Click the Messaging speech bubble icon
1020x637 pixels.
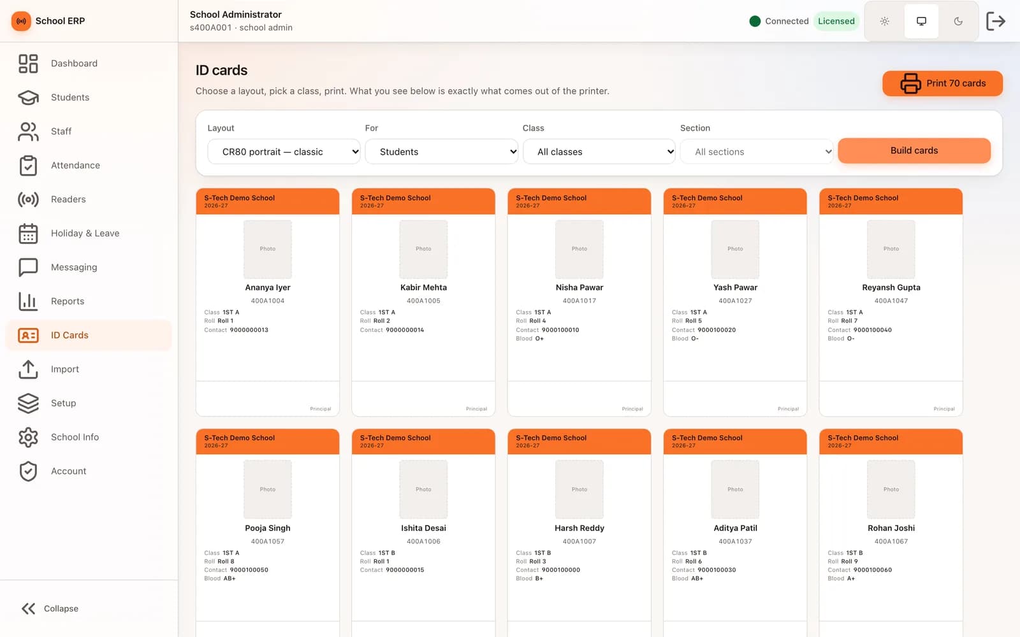click(x=28, y=268)
